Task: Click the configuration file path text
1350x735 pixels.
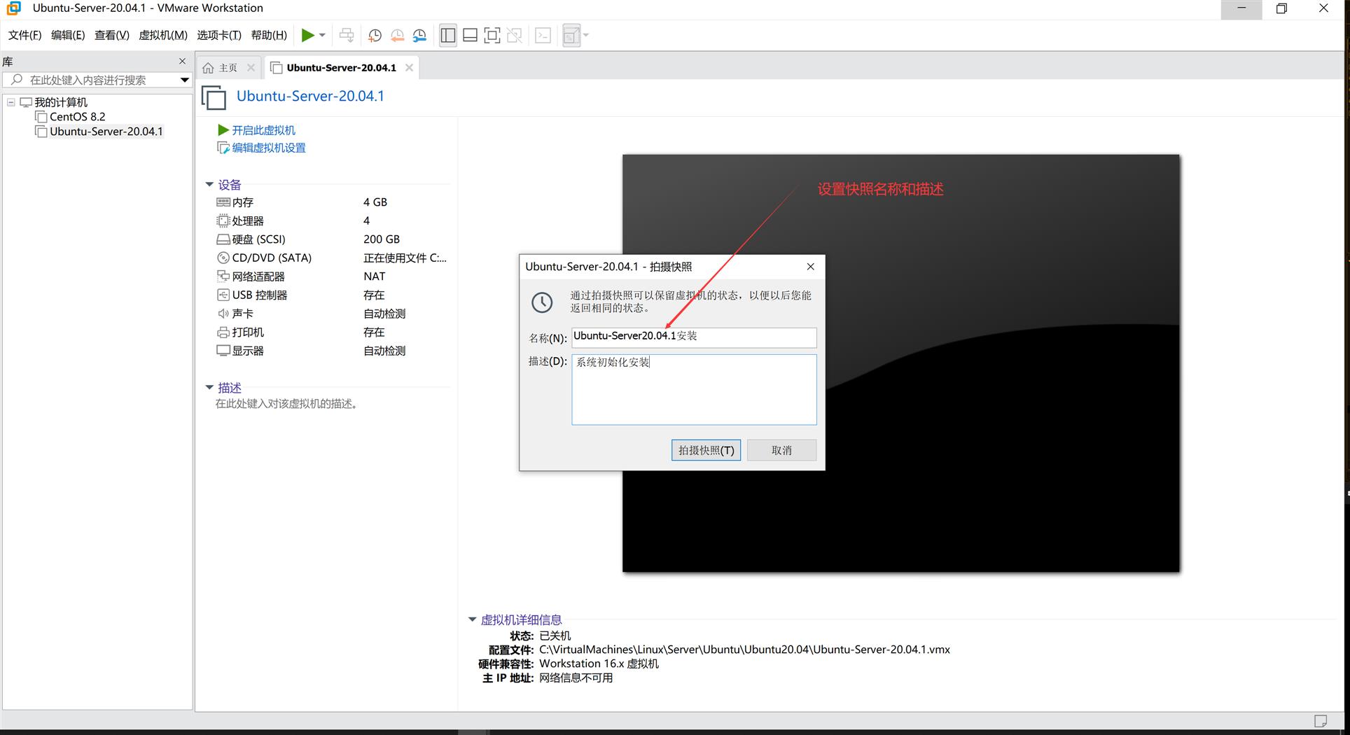Action: 744,650
